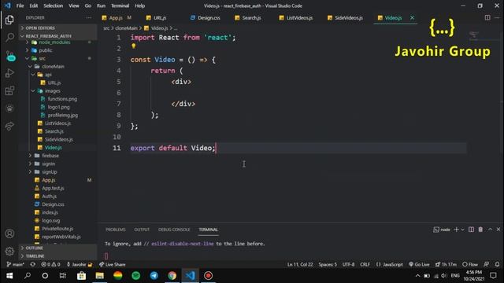This screenshot has height=283, width=504.
Task: Split the terminal panel
Action: 471,230
